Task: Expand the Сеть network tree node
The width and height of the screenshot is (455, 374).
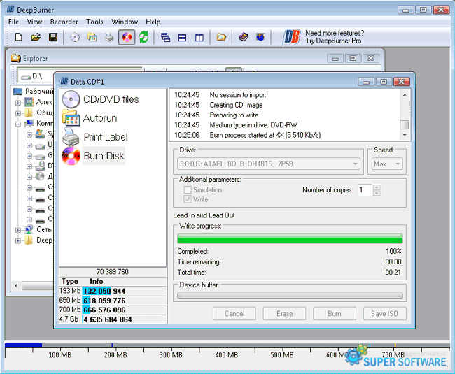Action: pos(18,230)
